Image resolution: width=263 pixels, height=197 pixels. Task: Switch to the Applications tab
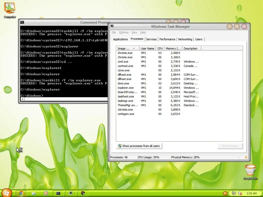coord(120,39)
